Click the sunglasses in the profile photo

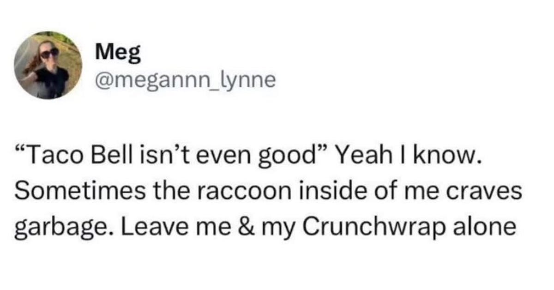point(49,53)
